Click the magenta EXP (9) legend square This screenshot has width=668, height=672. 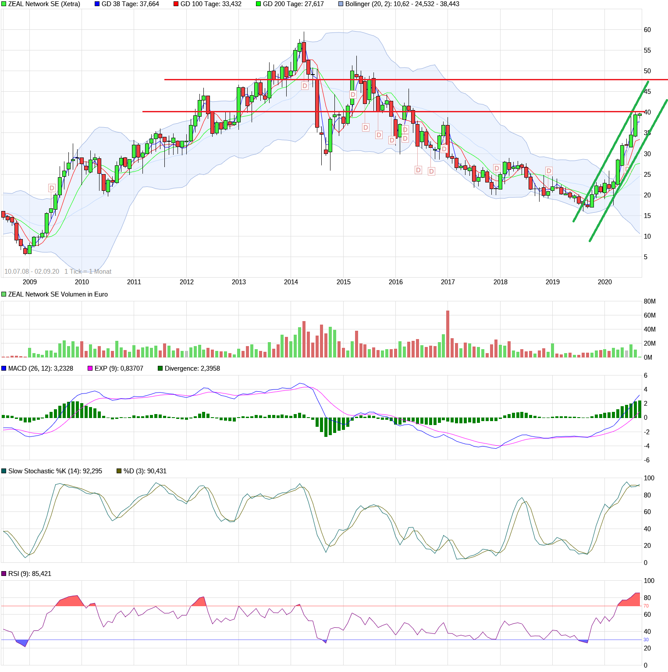[90, 368]
